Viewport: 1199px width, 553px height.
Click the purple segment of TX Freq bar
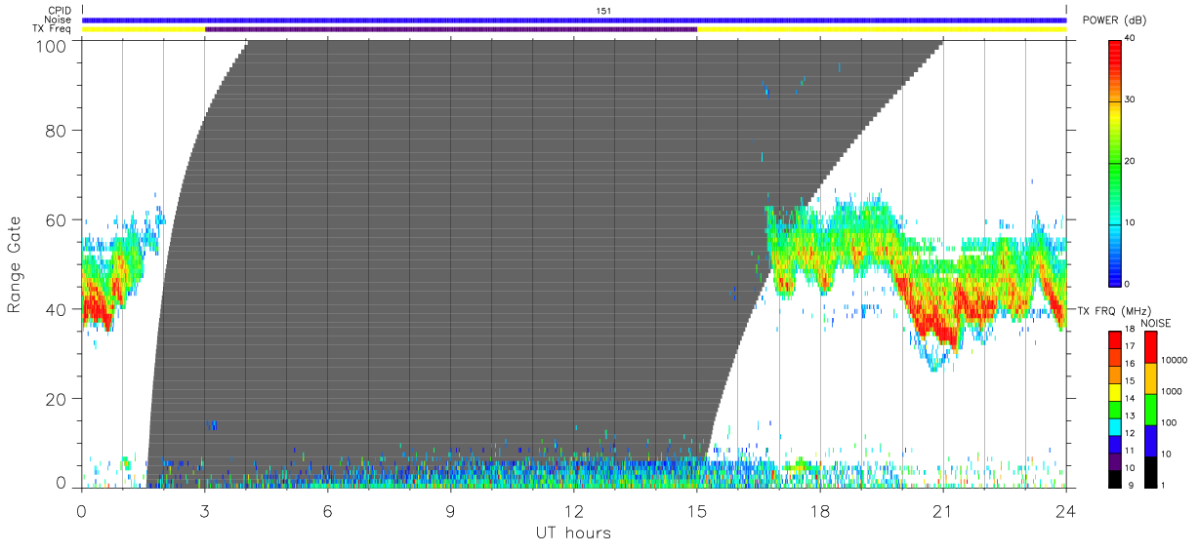(451, 29)
